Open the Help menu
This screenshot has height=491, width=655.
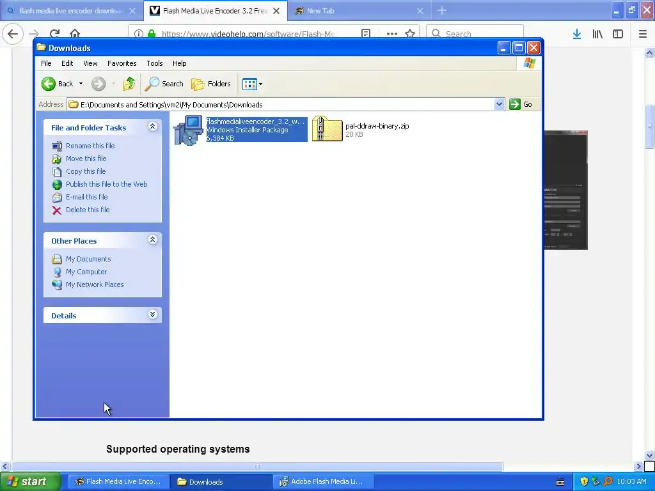coord(179,63)
